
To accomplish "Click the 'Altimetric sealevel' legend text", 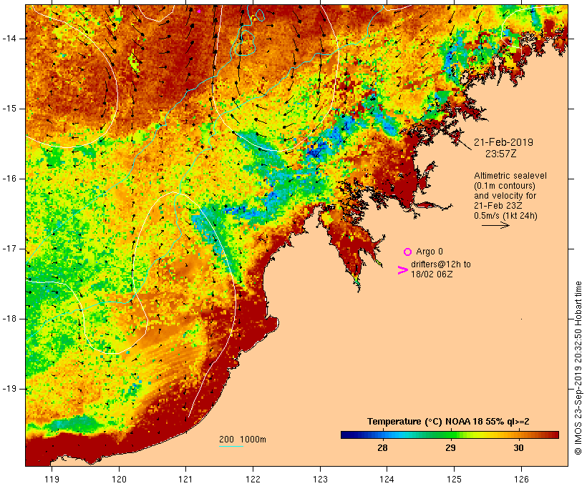I will point(510,176).
